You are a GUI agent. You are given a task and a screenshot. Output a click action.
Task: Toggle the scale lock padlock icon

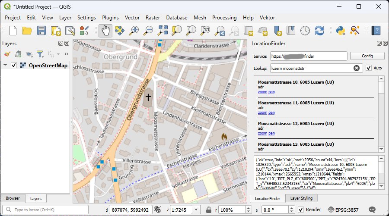pos(209,210)
